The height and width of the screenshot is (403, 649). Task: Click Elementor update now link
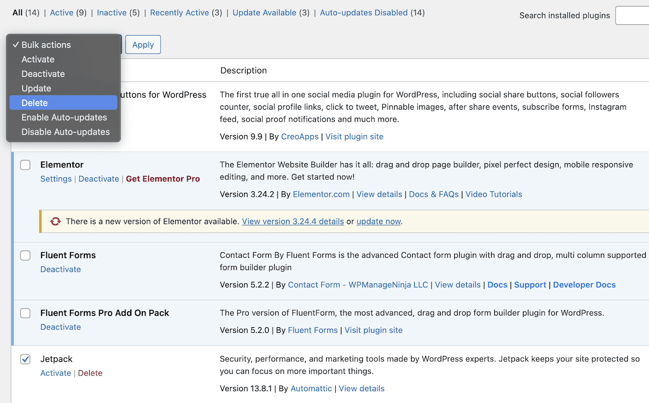379,221
